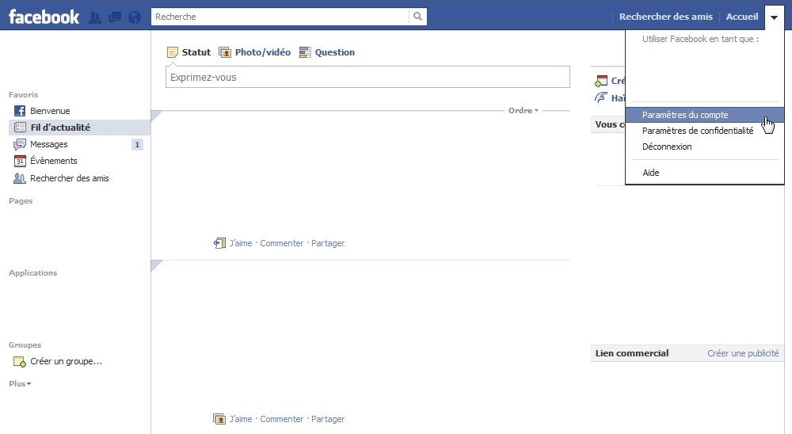
Task: Click Créer un groupe link
Action: [67, 362]
